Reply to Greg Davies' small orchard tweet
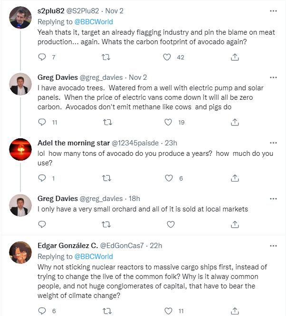This screenshot has width=286, height=316. [42, 224]
